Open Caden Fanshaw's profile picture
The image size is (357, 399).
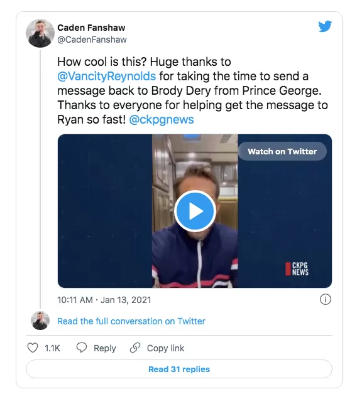point(40,33)
